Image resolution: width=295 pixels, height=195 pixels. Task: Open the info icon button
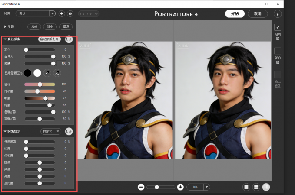click(278, 14)
